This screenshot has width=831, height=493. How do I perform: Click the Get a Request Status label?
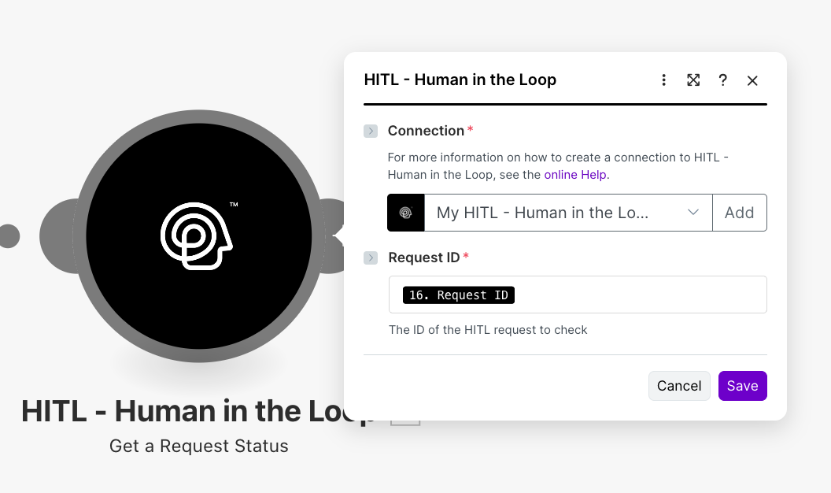(x=198, y=446)
